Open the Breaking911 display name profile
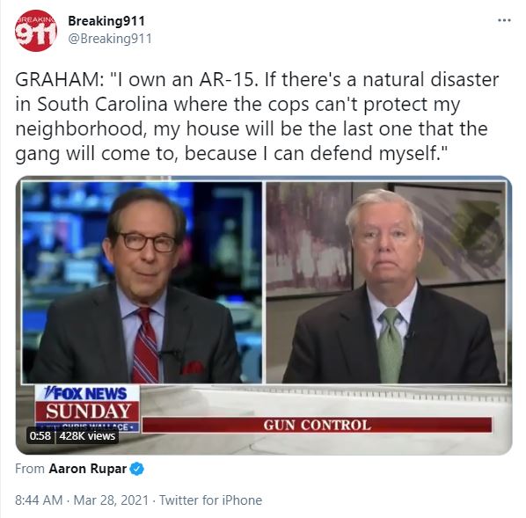 (x=106, y=21)
